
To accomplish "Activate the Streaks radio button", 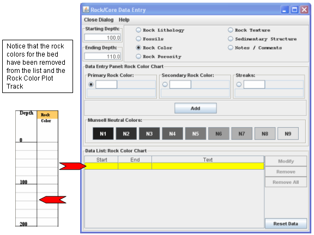I will point(239,84).
